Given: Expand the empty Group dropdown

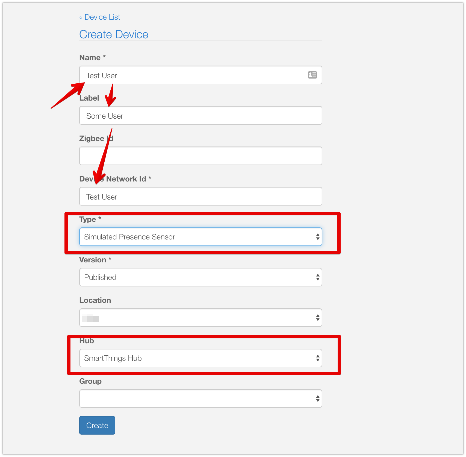Looking at the screenshot, I should 200,399.
